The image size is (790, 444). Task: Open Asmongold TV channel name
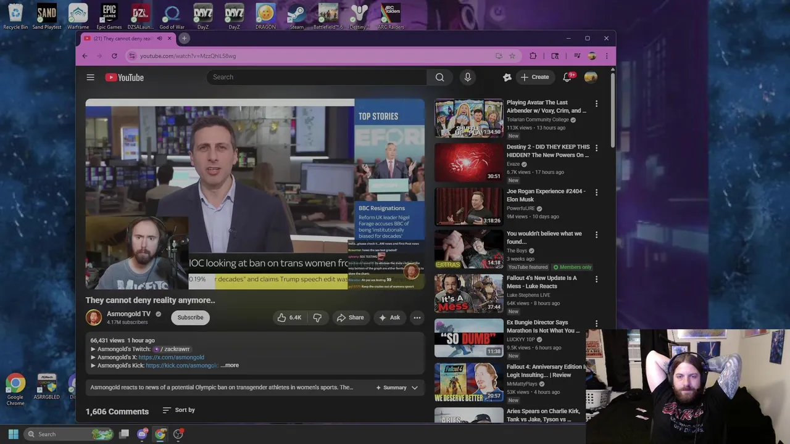point(128,314)
